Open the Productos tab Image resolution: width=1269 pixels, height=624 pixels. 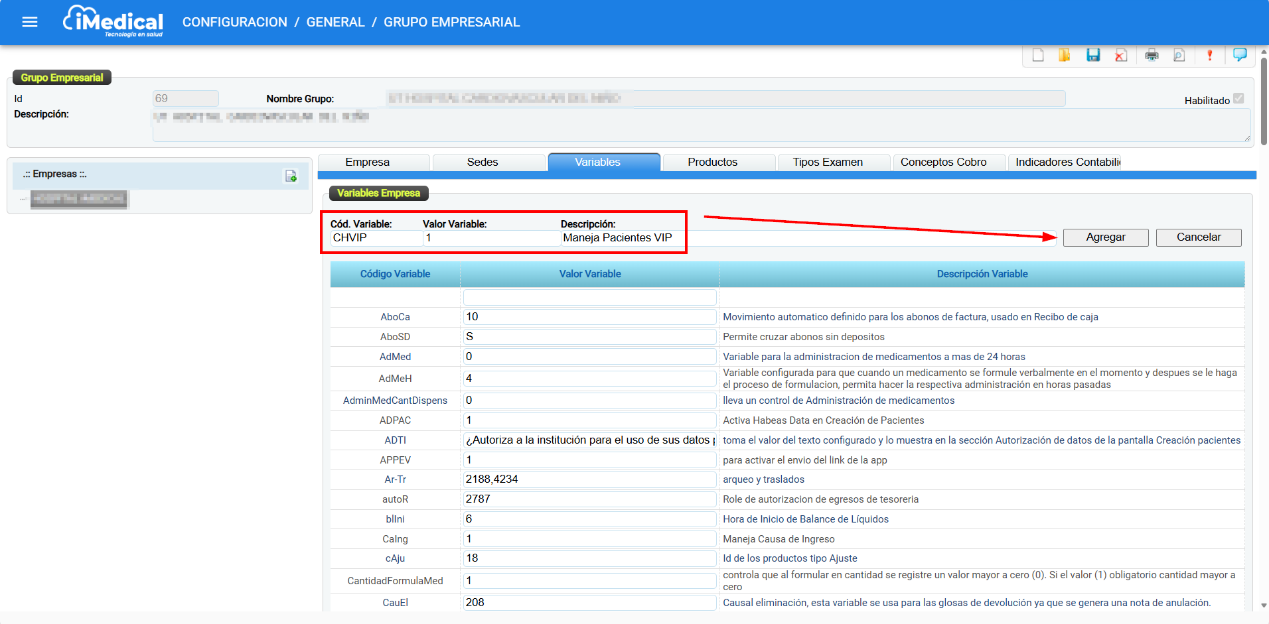(x=712, y=162)
